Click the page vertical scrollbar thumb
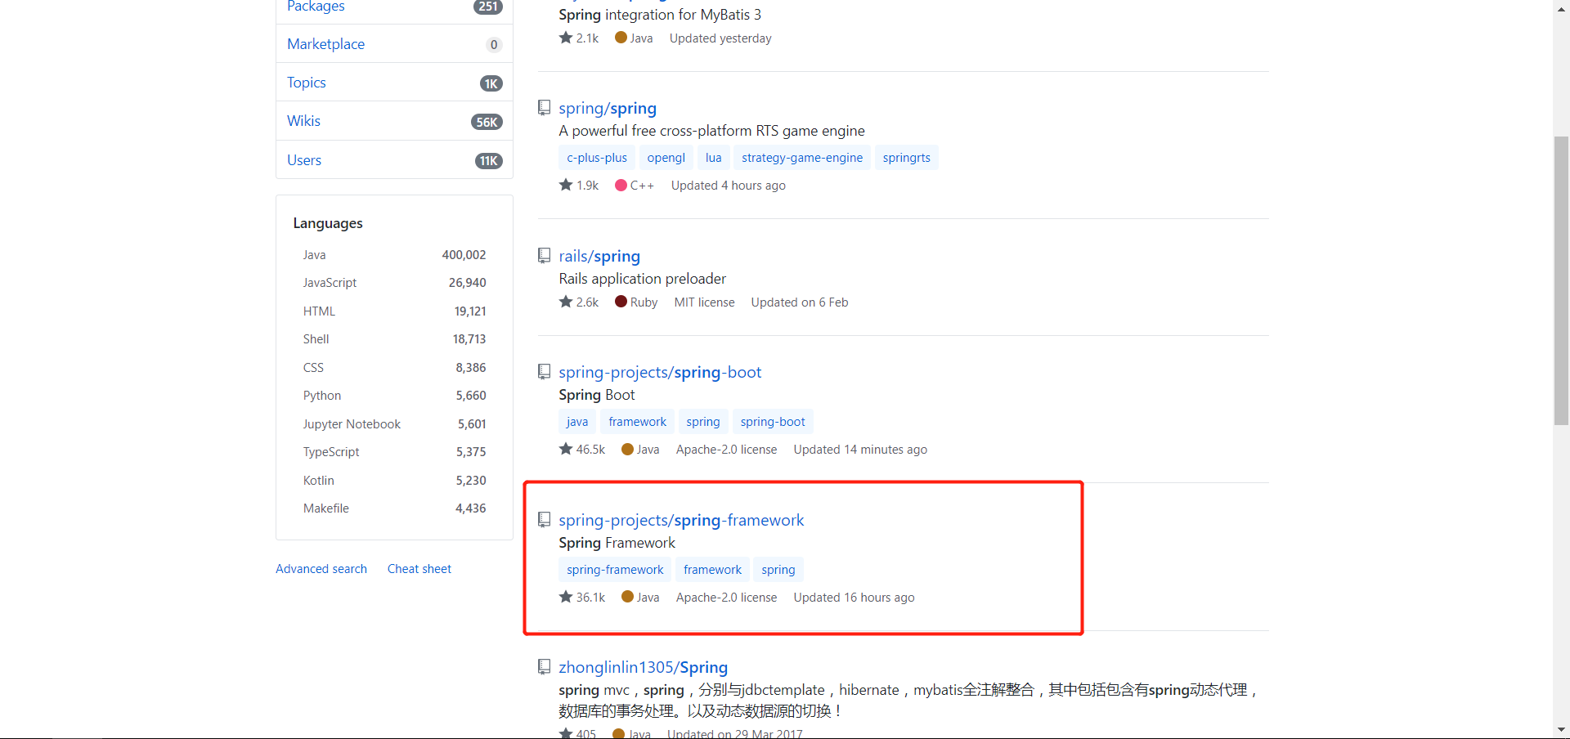Image resolution: width=1570 pixels, height=739 pixels. (1561, 280)
